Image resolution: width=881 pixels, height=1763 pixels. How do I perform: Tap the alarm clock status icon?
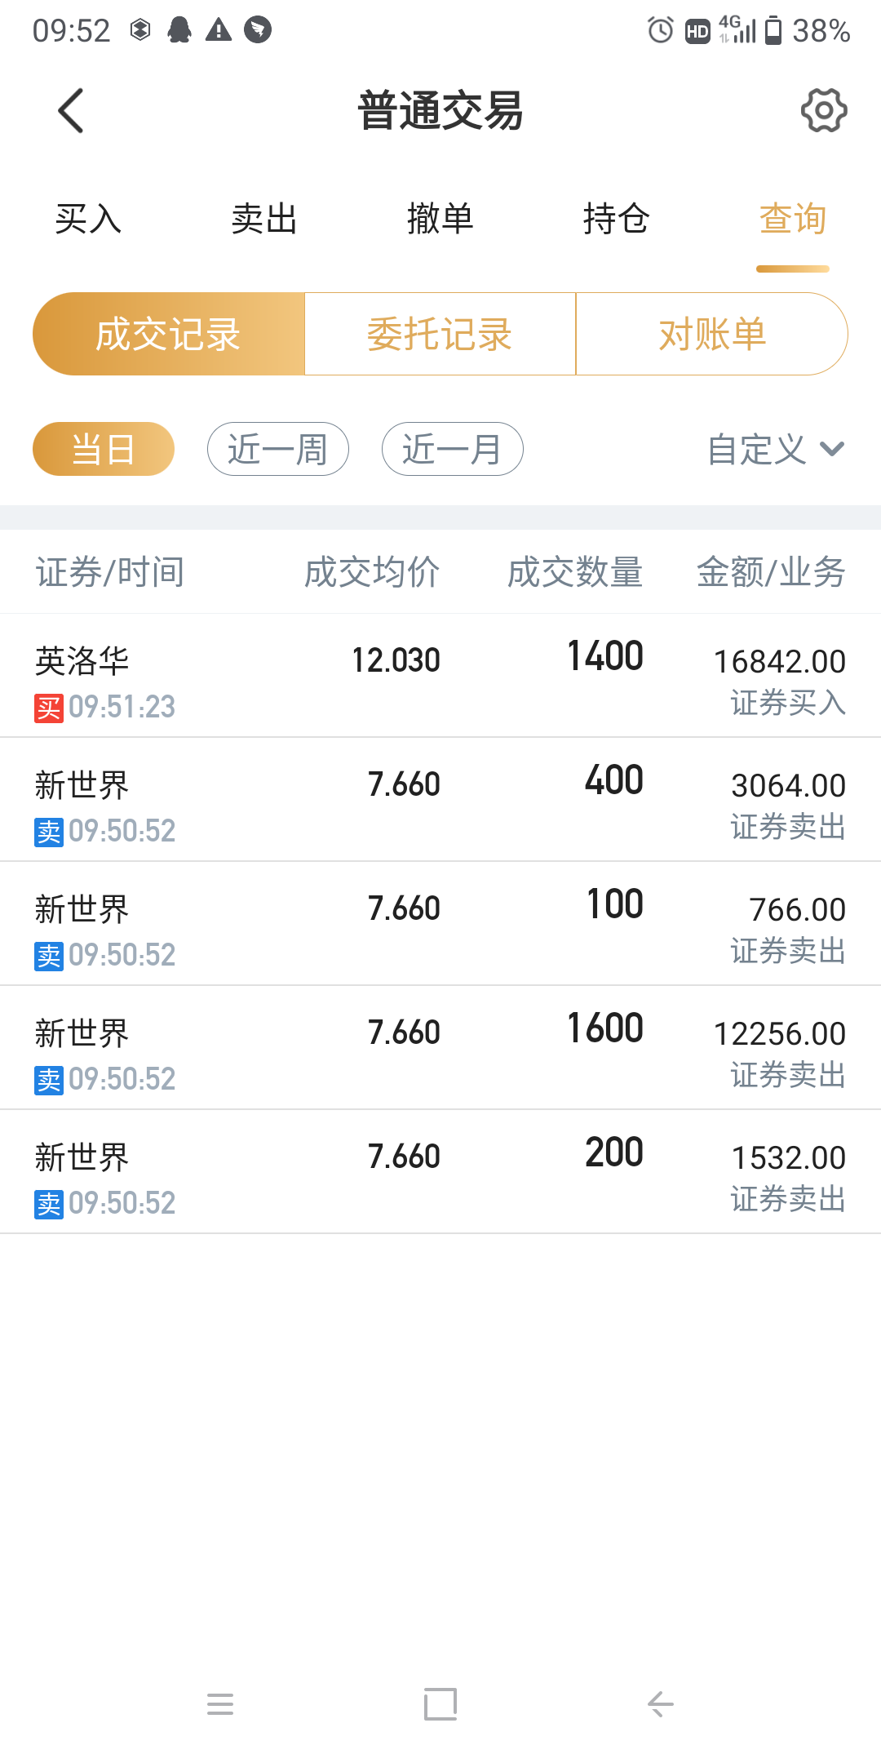tap(660, 31)
